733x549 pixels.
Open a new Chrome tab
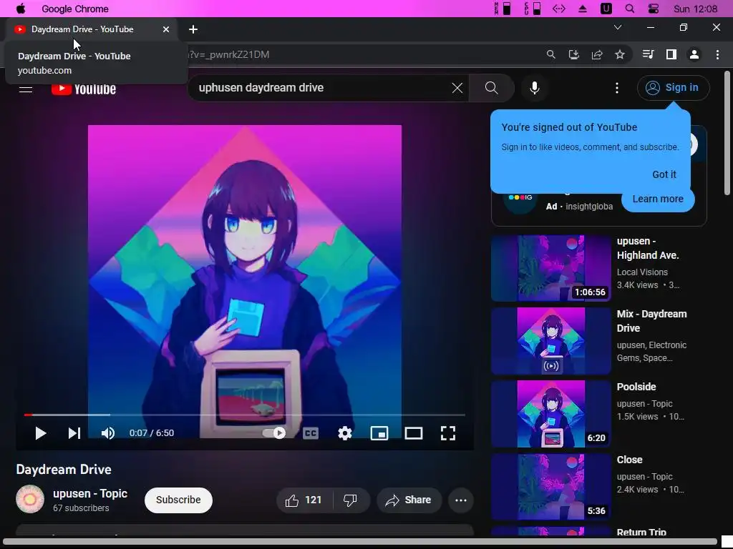coord(193,29)
